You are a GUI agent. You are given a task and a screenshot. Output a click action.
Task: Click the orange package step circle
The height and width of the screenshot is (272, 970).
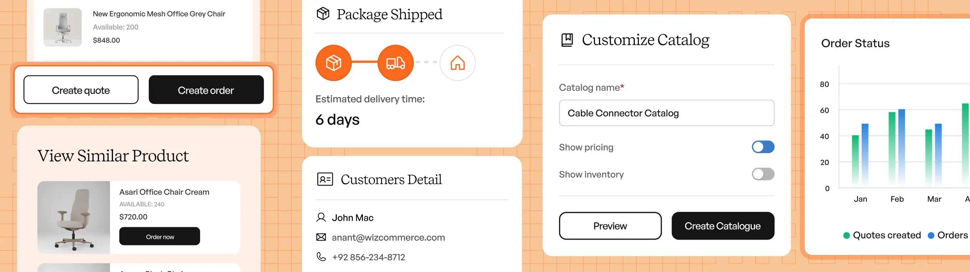[x=333, y=63]
